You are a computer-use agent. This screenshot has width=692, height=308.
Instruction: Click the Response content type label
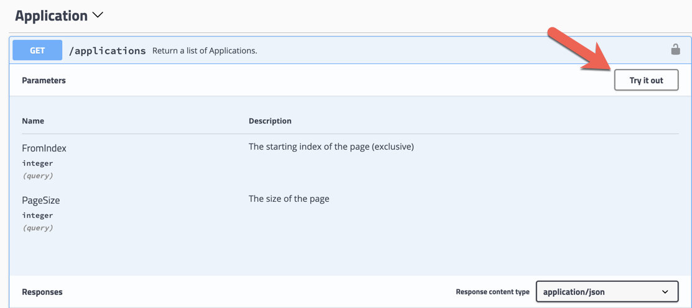click(x=492, y=292)
